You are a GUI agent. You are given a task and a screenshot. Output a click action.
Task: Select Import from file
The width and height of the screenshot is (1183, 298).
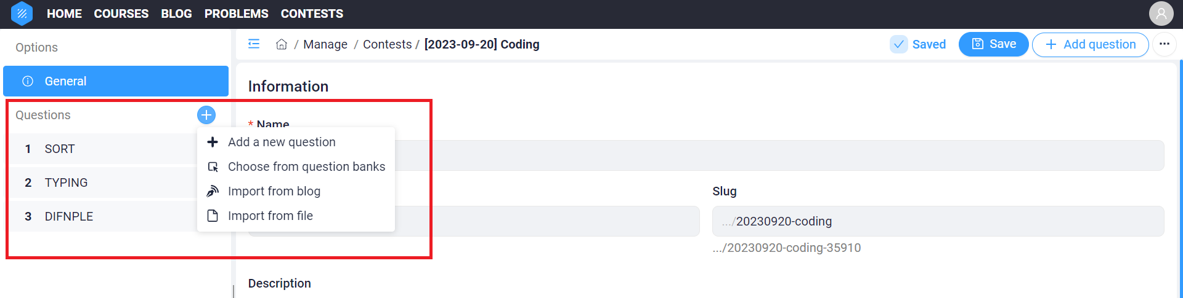[270, 216]
